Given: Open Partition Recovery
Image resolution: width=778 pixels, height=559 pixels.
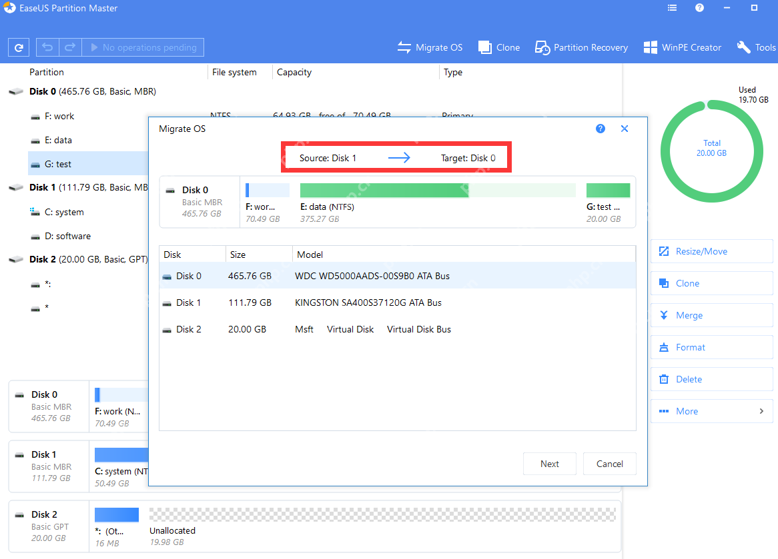Looking at the screenshot, I should pyautogui.click(x=581, y=47).
